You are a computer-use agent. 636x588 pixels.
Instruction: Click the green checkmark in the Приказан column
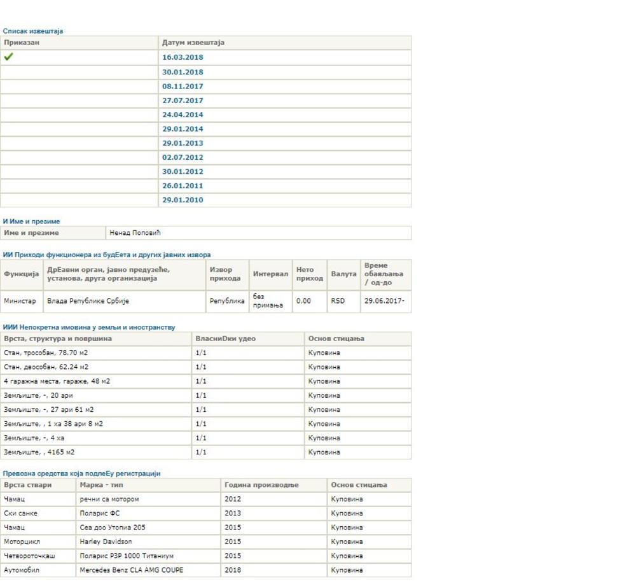pyautogui.click(x=8, y=57)
